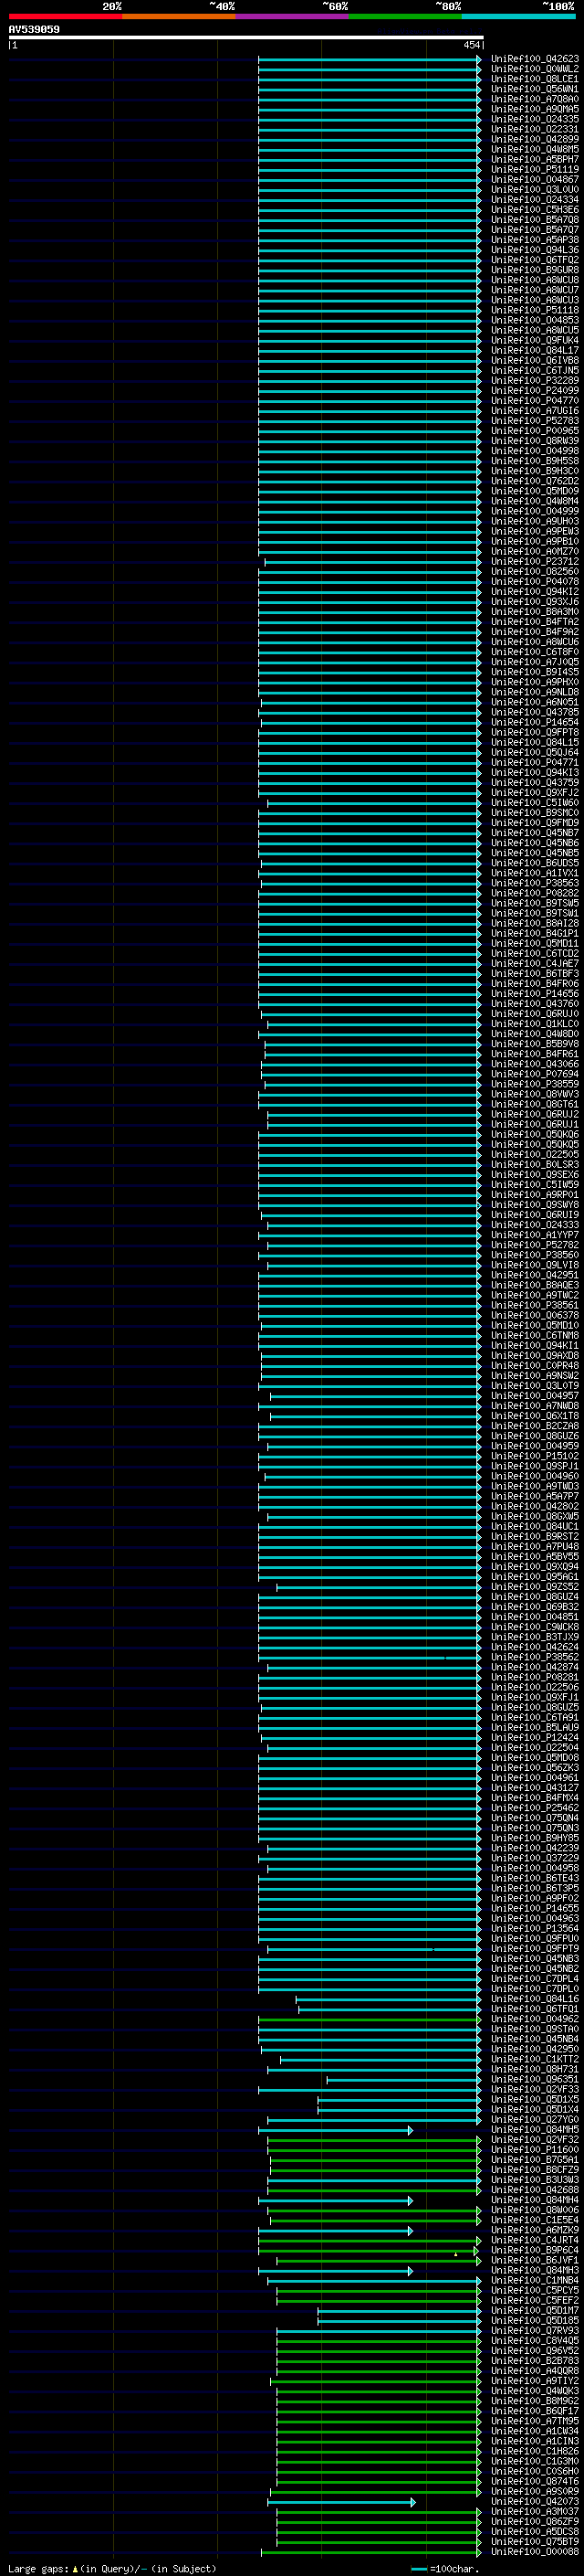Select hit label UniRef100_P25462

click(535, 1808)
